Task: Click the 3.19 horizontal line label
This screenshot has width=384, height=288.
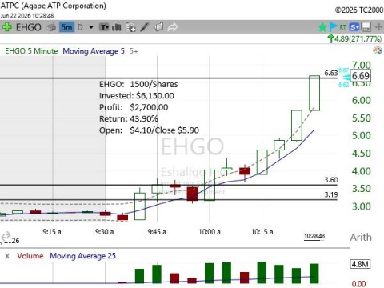Action: pos(331,194)
